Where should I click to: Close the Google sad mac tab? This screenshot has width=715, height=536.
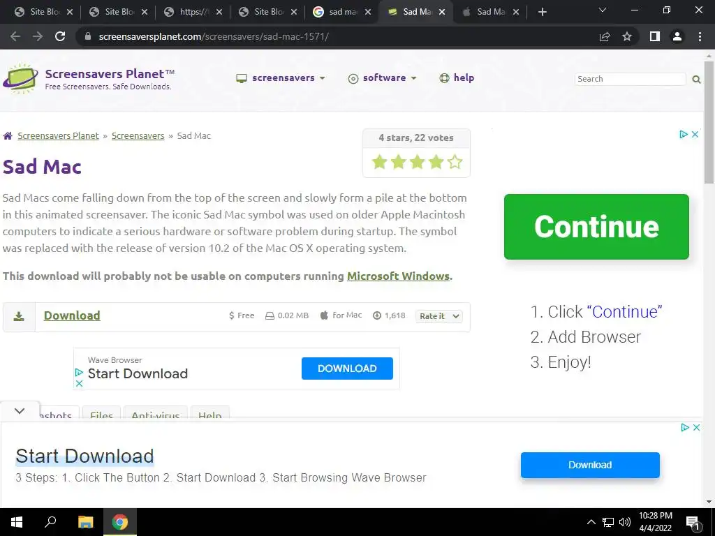click(368, 12)
